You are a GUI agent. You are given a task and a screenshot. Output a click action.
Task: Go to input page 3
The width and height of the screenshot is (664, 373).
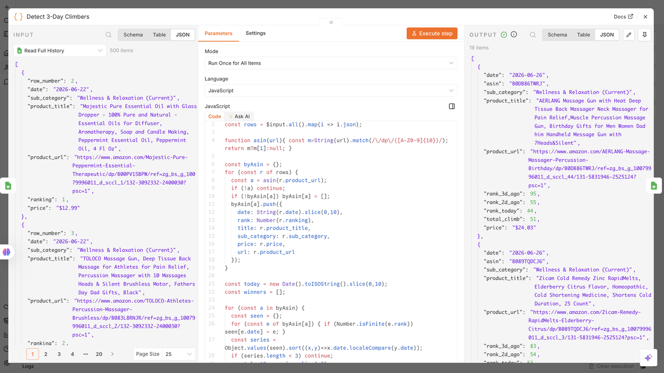pyautogui.click(x=59, y=354)
